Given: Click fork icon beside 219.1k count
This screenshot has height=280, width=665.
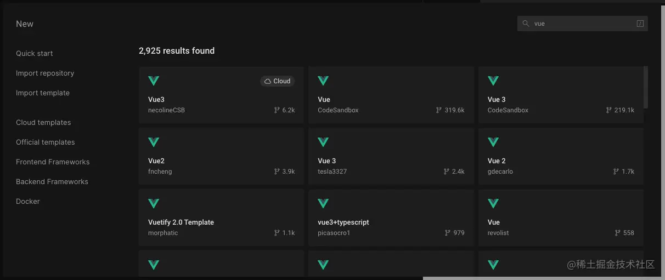Looking at the screenshot, I should (x=608, y=110).
